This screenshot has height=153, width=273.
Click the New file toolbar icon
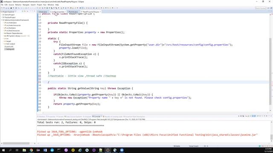(x=2, y=8)
